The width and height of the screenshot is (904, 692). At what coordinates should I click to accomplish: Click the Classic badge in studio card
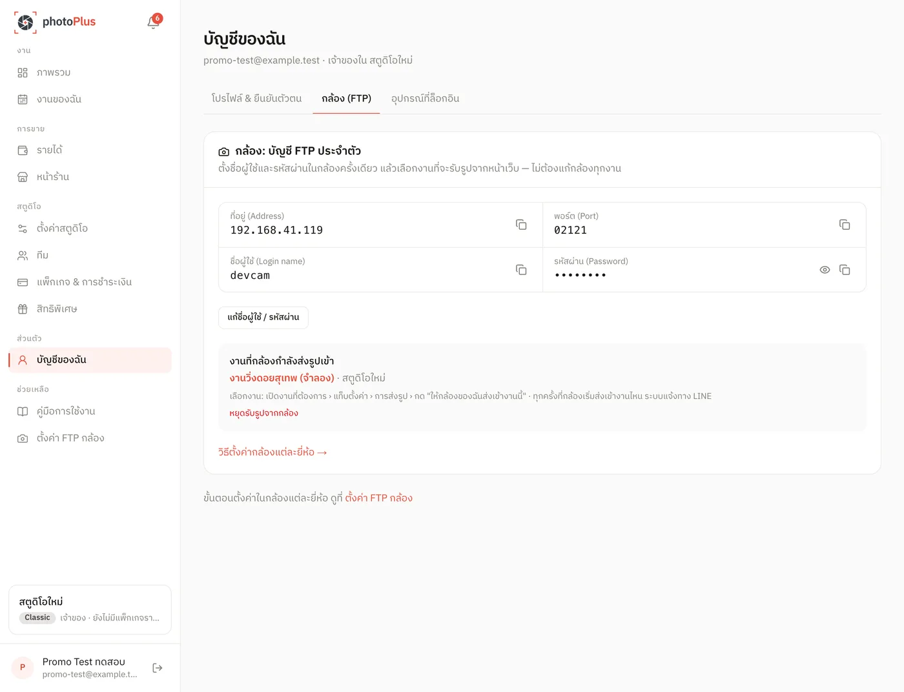tap(37, 618)
